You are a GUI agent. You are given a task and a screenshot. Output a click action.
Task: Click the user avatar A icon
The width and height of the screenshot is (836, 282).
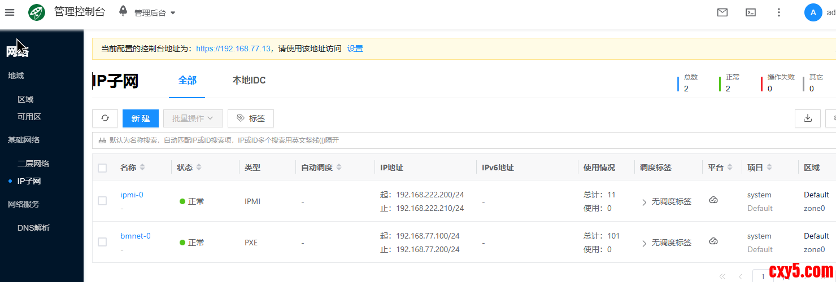click(x=813, y=12)
